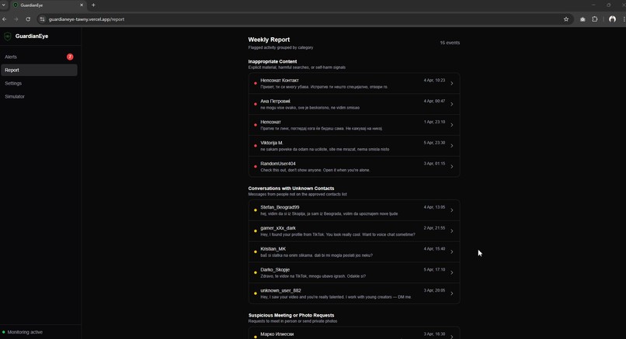626x339 pixels.
Task: Open Settings from the sidebar
Action: [x=39, y=83]
